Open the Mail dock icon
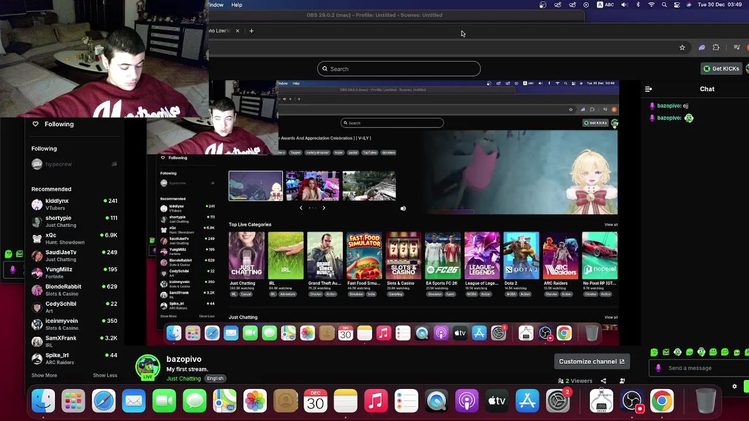 134,401
